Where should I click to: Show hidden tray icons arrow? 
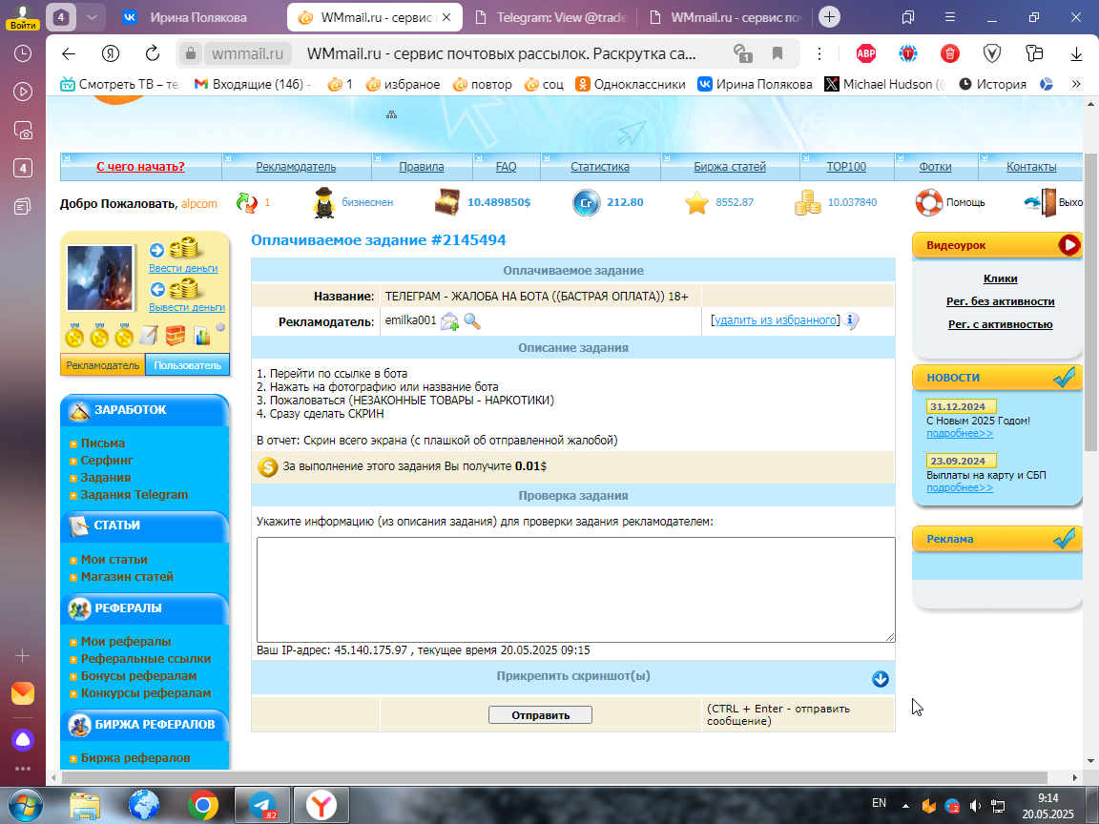tap(905, 806)
